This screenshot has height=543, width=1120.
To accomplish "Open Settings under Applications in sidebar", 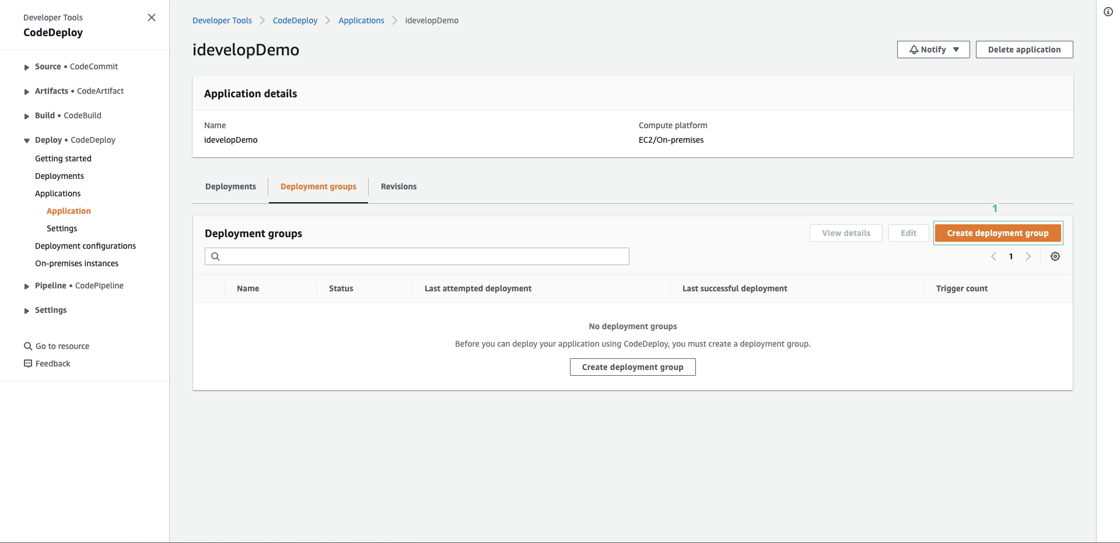I will (x=62, y=228).
